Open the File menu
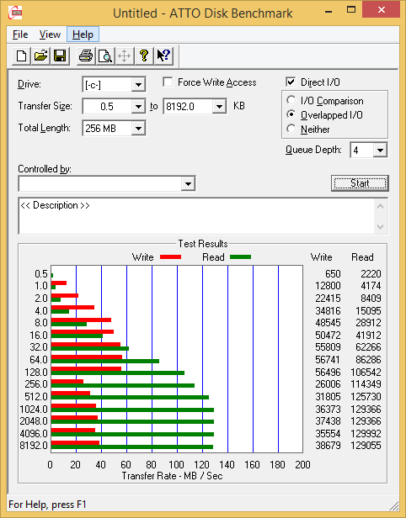Image resolution: width=406 pixels, height=518 pixels. (20, 34)
